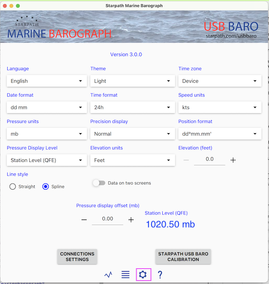Click Starpath USB Baro Calibration button
Viewport: 269px width, 284px height.
(x=183, y=257)
